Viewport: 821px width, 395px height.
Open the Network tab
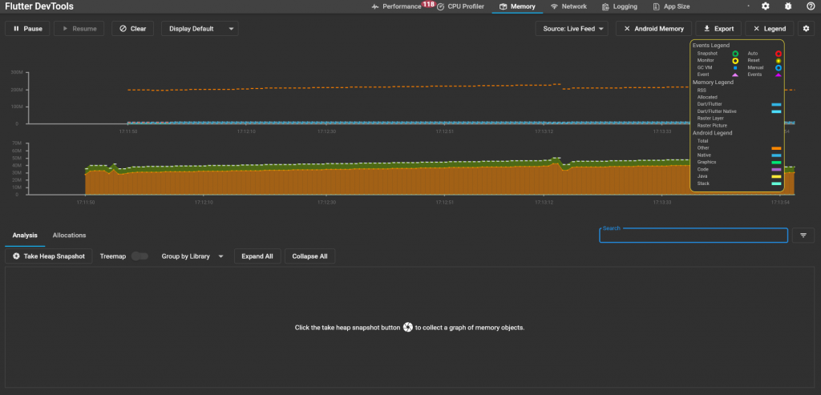pos(568,6)
